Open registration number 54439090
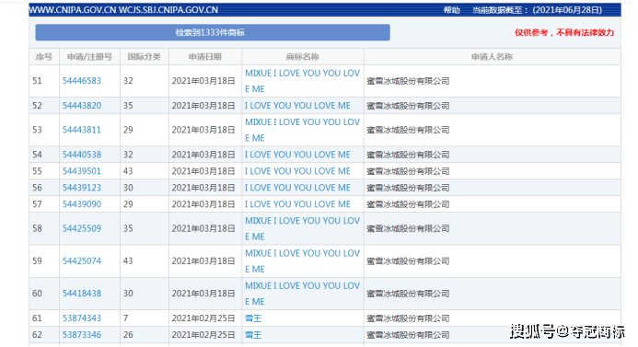The height and width of the screenshot is (347, 638). click(x=81, y=204)
